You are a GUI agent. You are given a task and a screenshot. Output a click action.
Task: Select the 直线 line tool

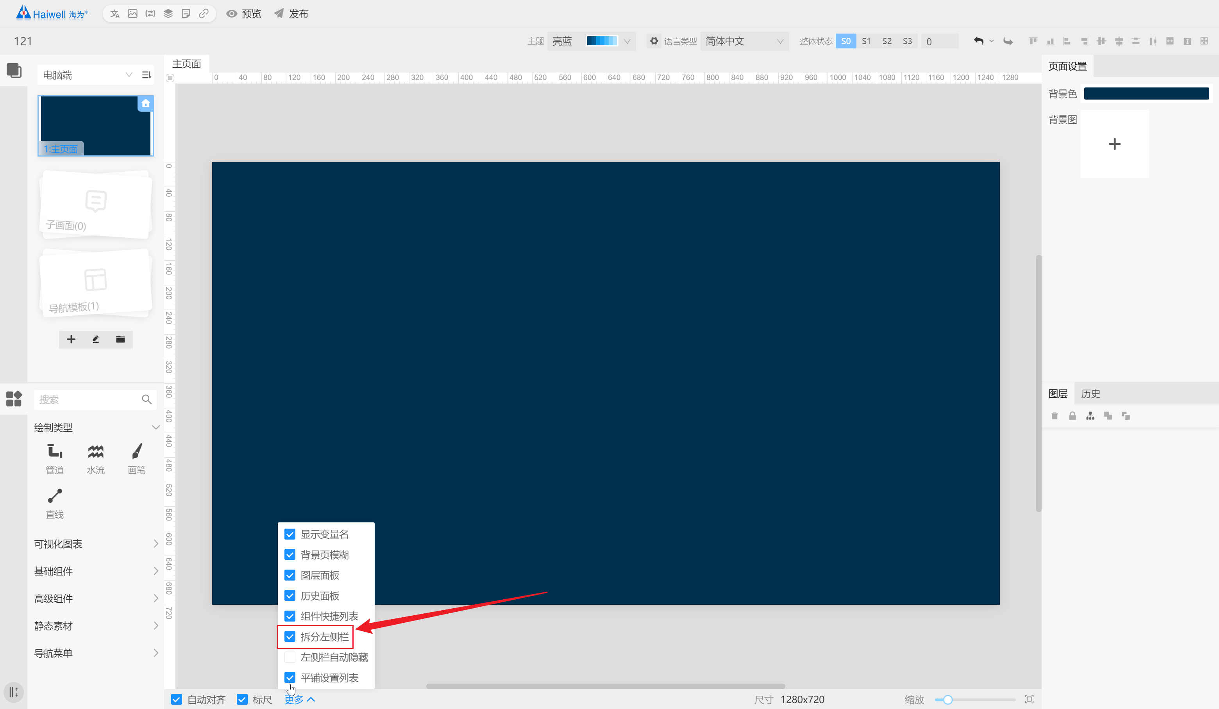55,504
